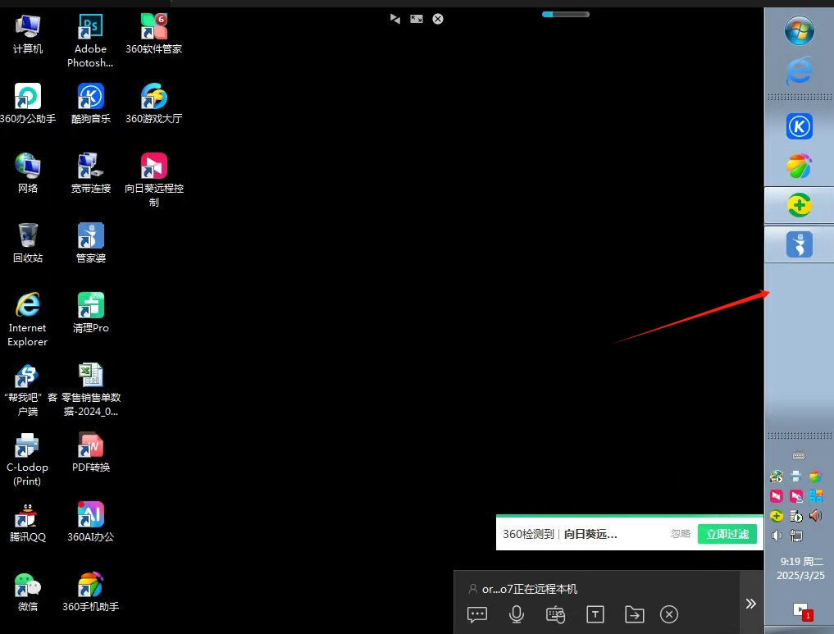
Task: Close the remote view with top X
Action: point(438,19)
